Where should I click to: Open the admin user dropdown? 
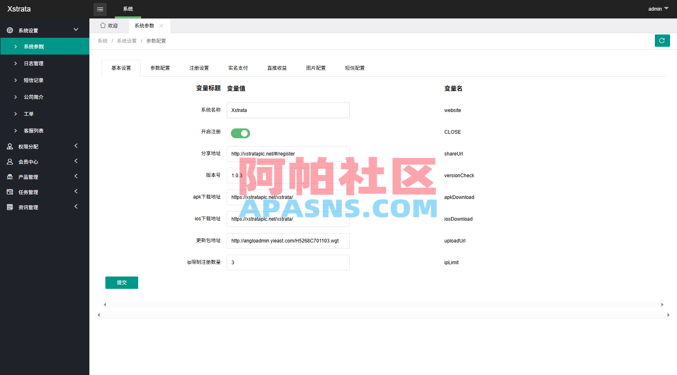click(x=658, y=9)
